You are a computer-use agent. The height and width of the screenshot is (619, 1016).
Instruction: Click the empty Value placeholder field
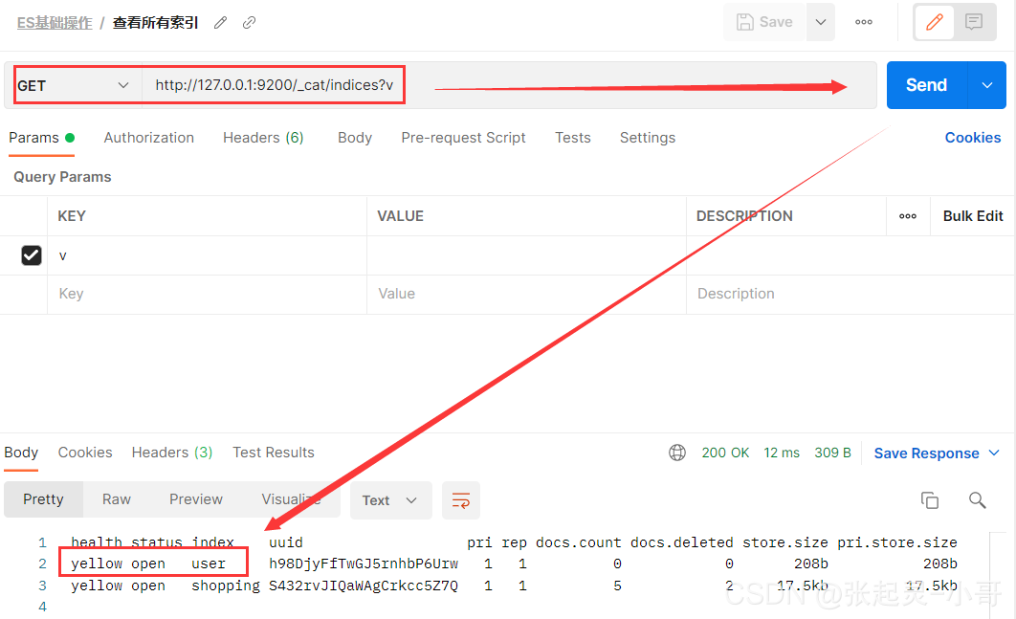pyautogui.click(x=526, y=295)
